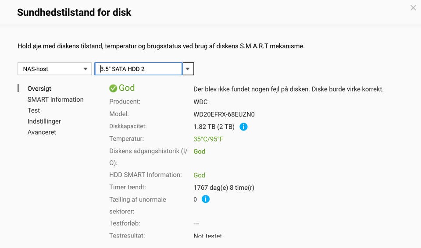Close the Sundhedstilstand for disk dialog
421x248 pixels.
tap(413, 7)
